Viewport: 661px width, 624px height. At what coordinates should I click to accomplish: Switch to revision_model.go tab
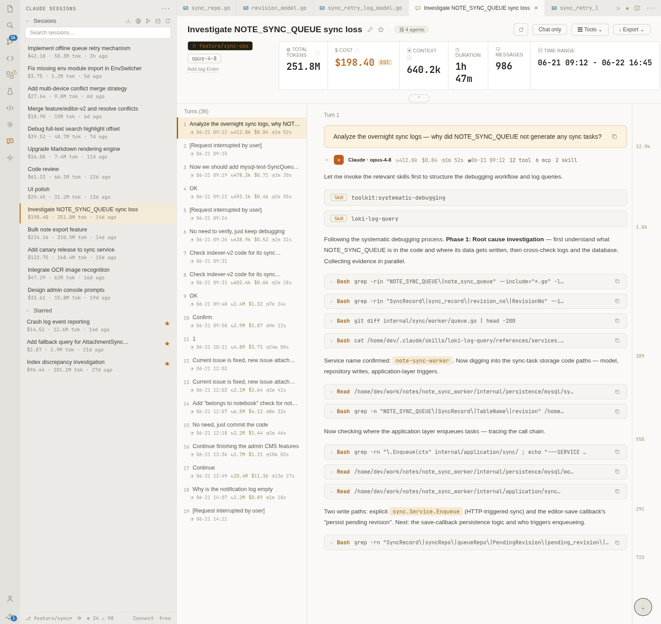pyautogui.click(x=275, y=8)
